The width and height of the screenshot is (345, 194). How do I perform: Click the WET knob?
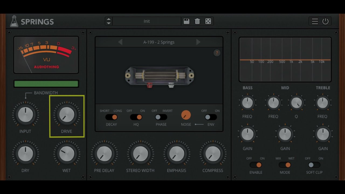click(67, 154)
